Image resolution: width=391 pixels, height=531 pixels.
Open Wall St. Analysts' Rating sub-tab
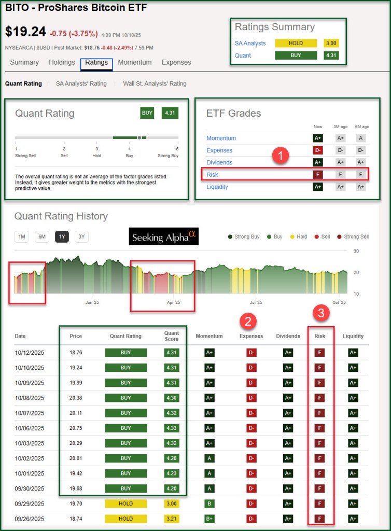coord(155,83)
